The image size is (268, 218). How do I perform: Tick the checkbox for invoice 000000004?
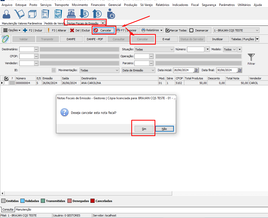tap(6, 83)
